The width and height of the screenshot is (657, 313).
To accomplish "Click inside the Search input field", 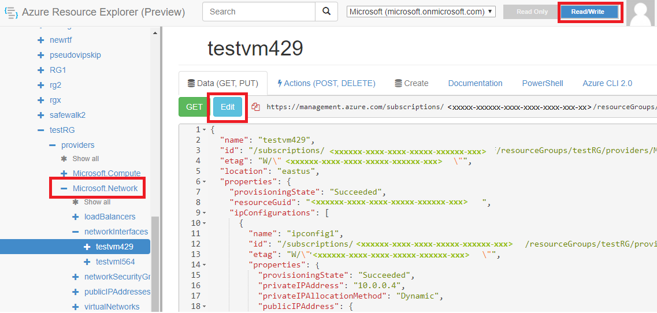I will [x=258, y=12].
